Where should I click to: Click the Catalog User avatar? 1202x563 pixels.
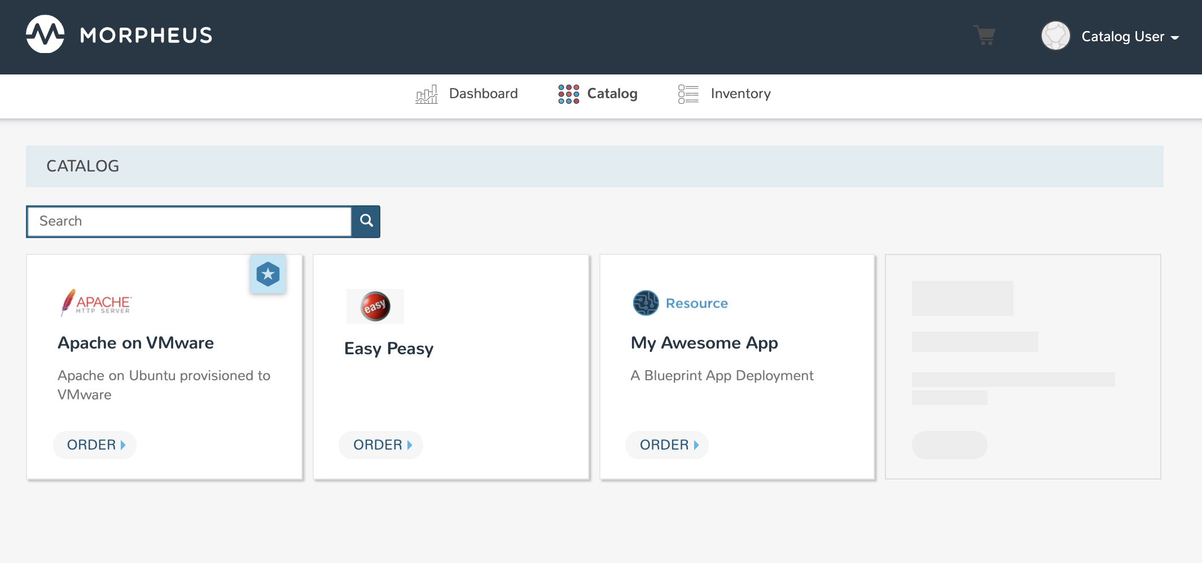tap(1055, 36)
